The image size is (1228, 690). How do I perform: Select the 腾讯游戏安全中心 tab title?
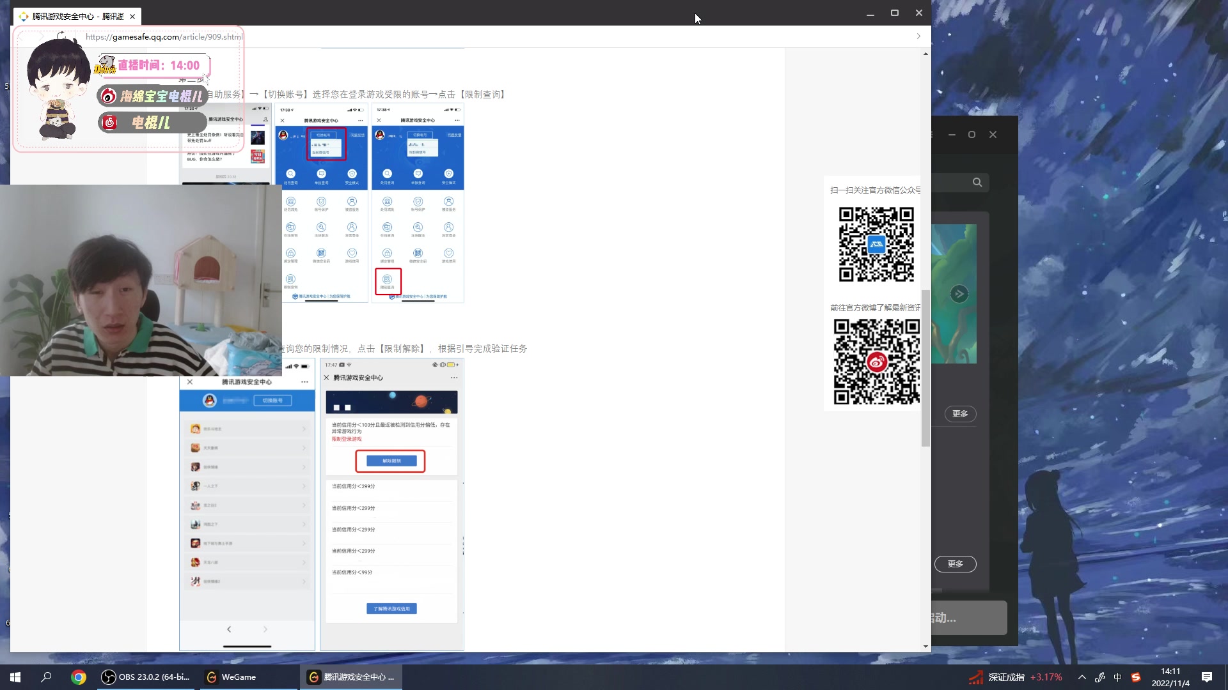pos(77,17)
